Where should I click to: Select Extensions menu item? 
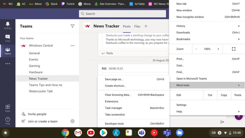[x=134, y=102]
